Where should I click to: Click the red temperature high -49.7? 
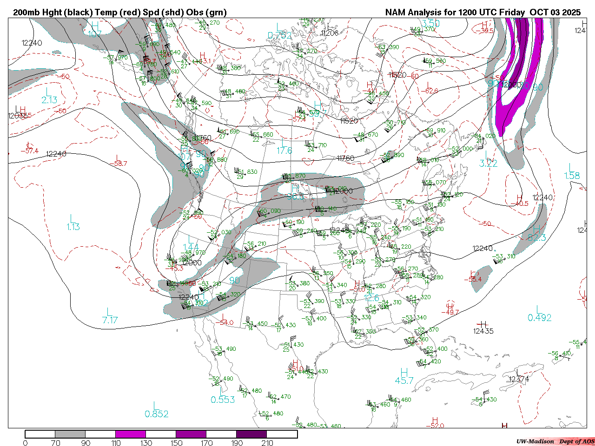[x=450, y=312]
